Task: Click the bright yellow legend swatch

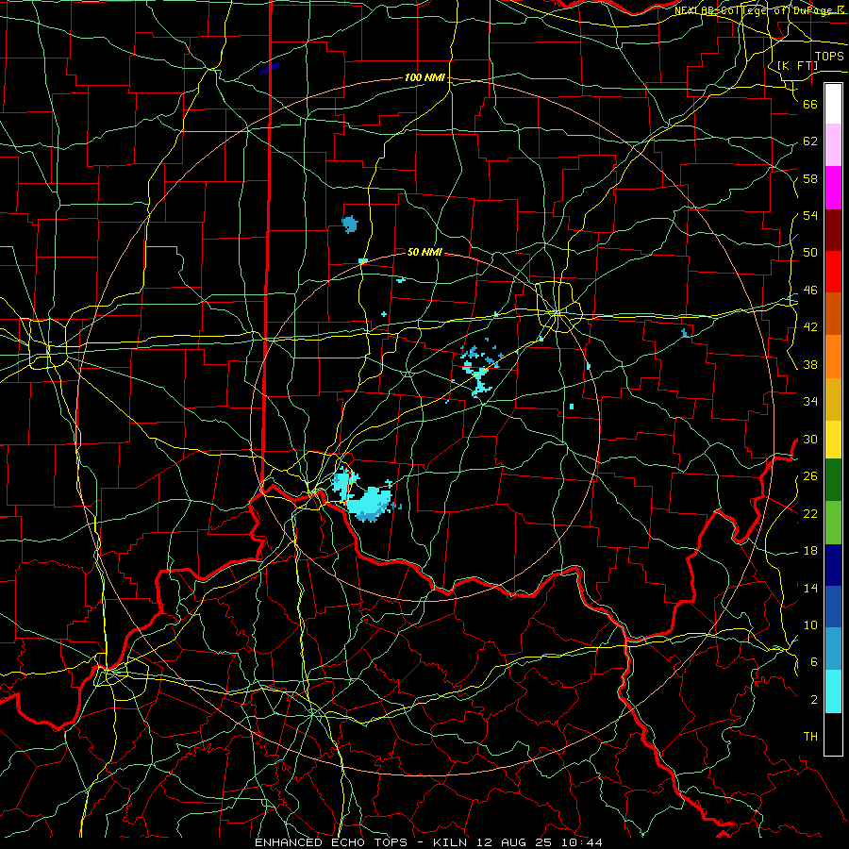Action: point(833,440)
